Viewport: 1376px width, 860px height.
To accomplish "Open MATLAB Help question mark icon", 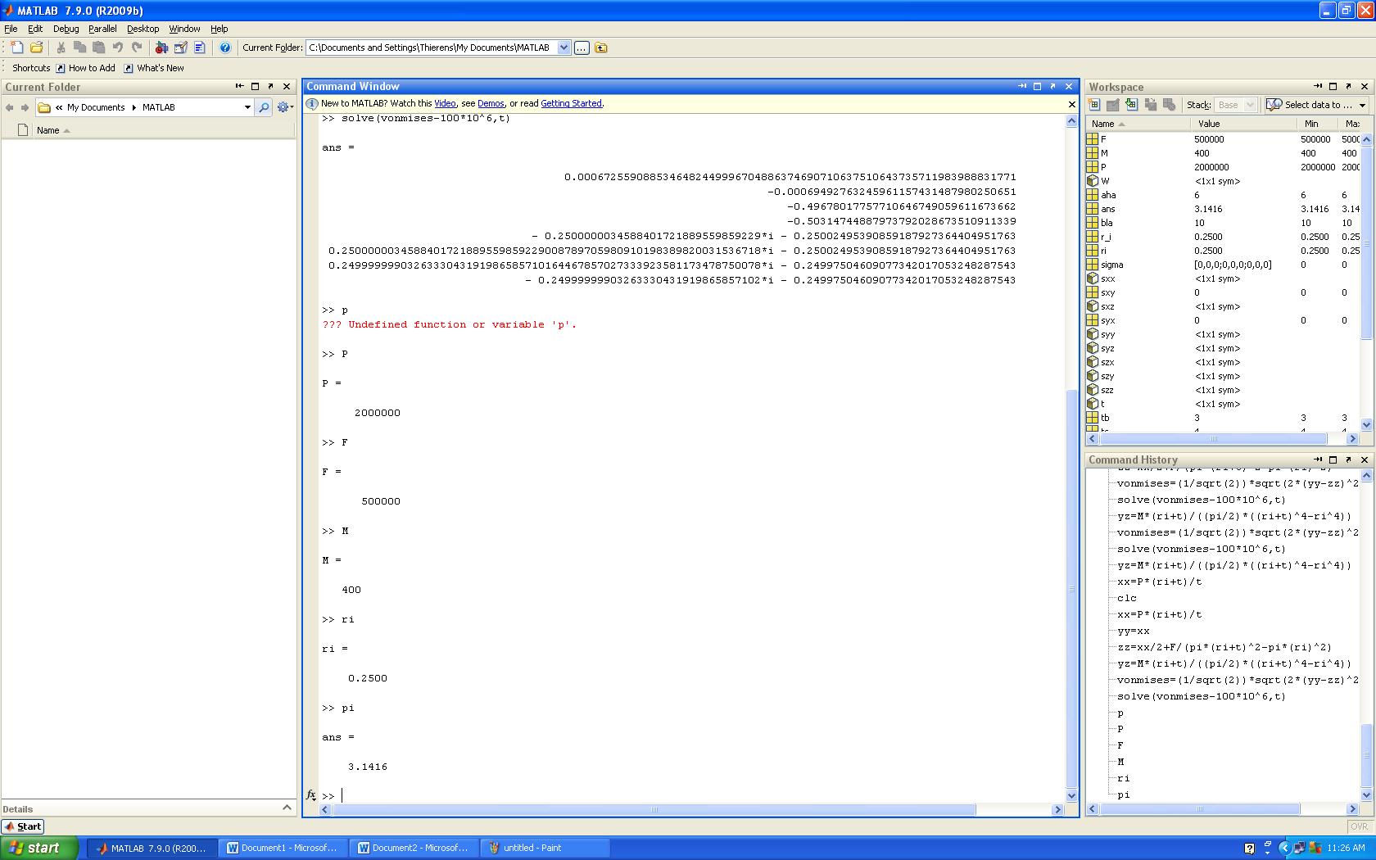I will coord(225,48).
